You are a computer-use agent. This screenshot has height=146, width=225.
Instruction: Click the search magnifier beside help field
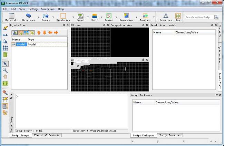217,17
